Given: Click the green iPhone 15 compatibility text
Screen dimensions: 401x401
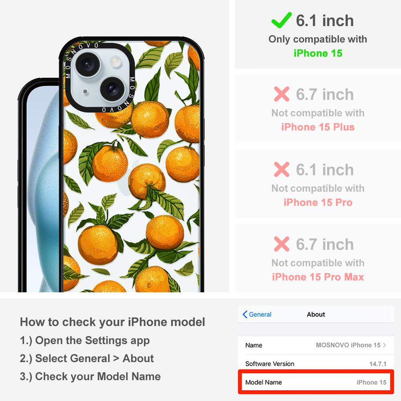Looking at the screenshot, I should [x=318, y=53].
